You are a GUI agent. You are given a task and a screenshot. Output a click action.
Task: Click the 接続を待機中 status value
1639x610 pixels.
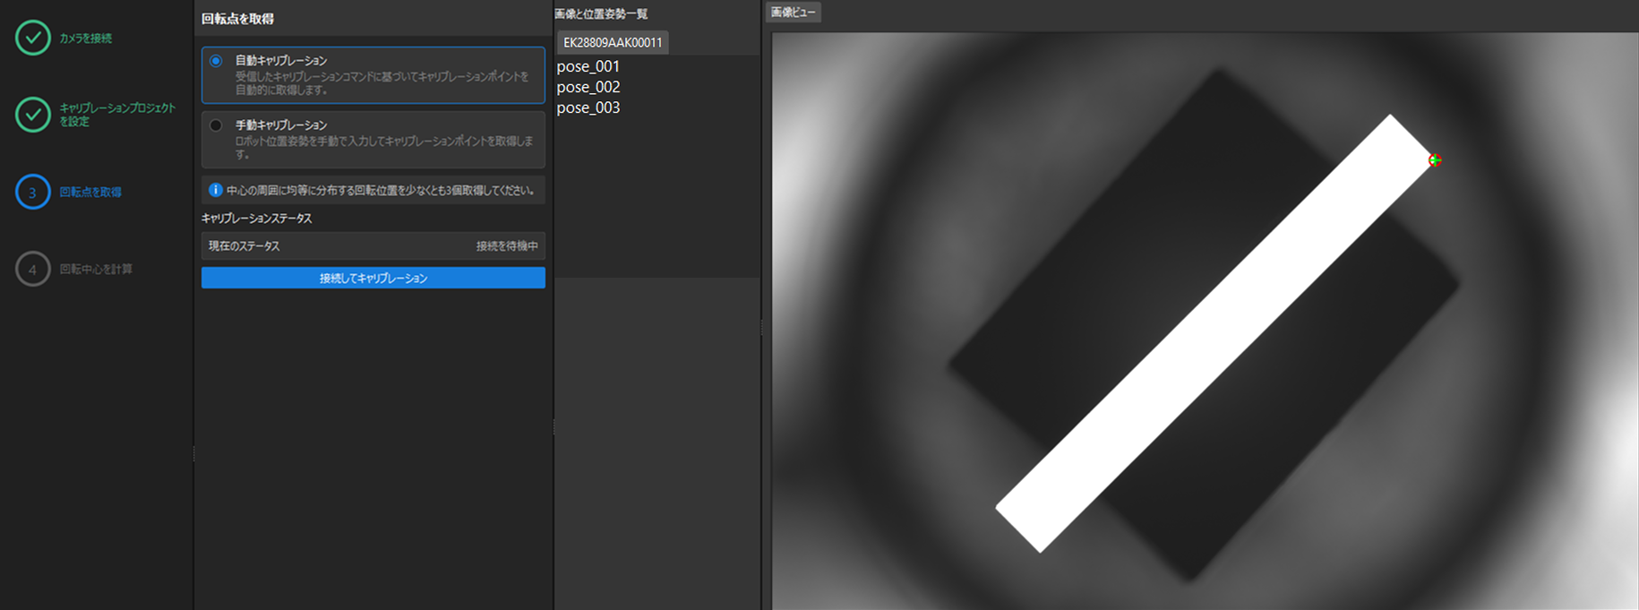point(507,245)
